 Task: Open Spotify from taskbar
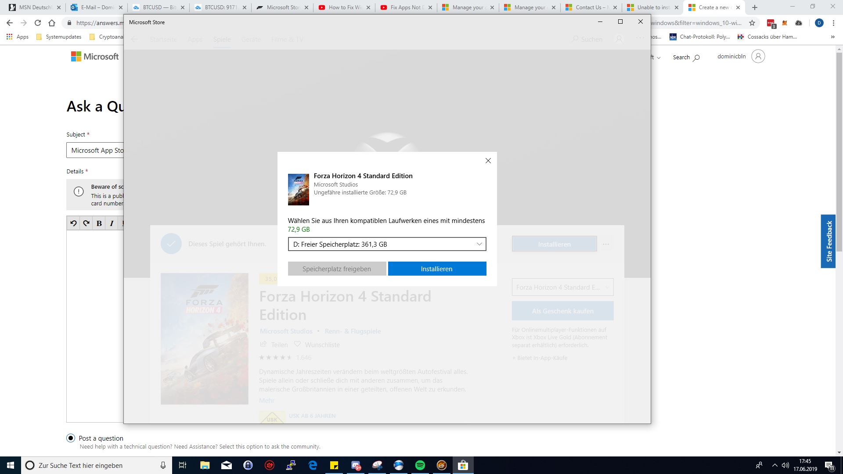coord(420,465)
